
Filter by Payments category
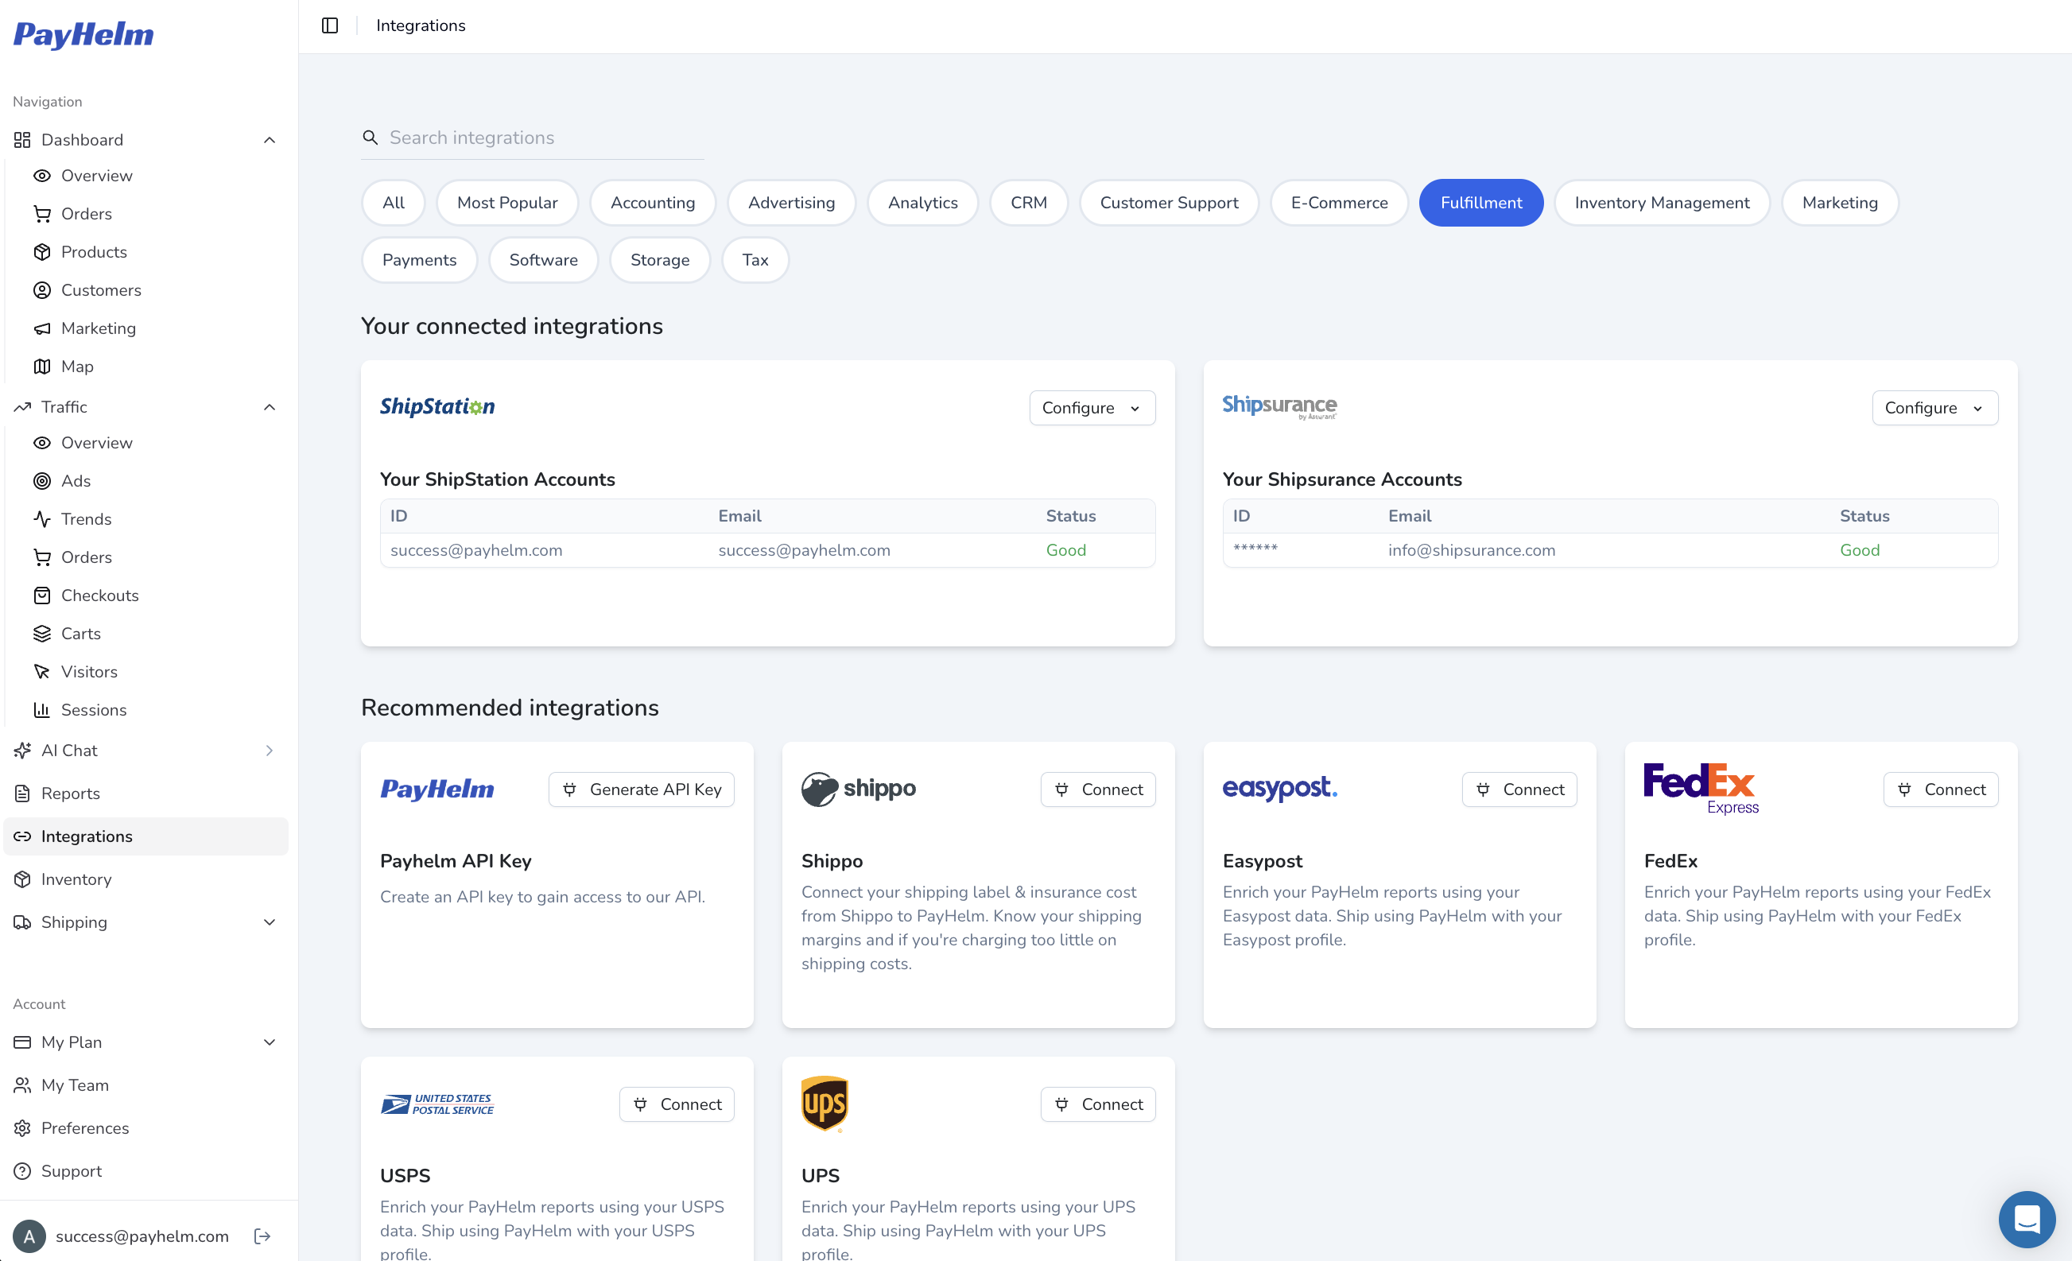pyautogui.click(x=419, y=260)
